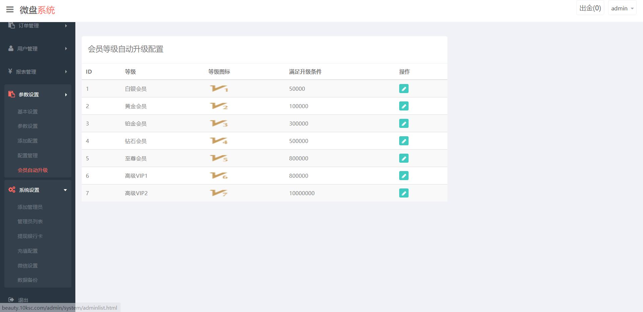Open the admin account dropdown
Screen dimensions: 643x312
622,8
